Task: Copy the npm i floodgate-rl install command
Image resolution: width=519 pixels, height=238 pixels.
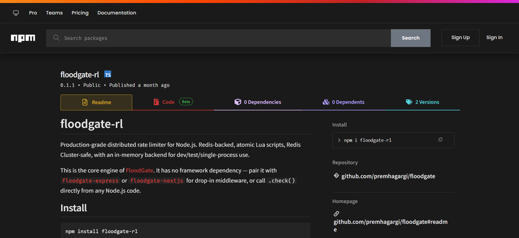Action: [x=440, y=140]
